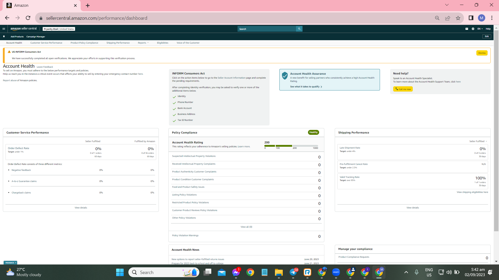Switch to Customer Service Performance tab

tap(46, 43)
